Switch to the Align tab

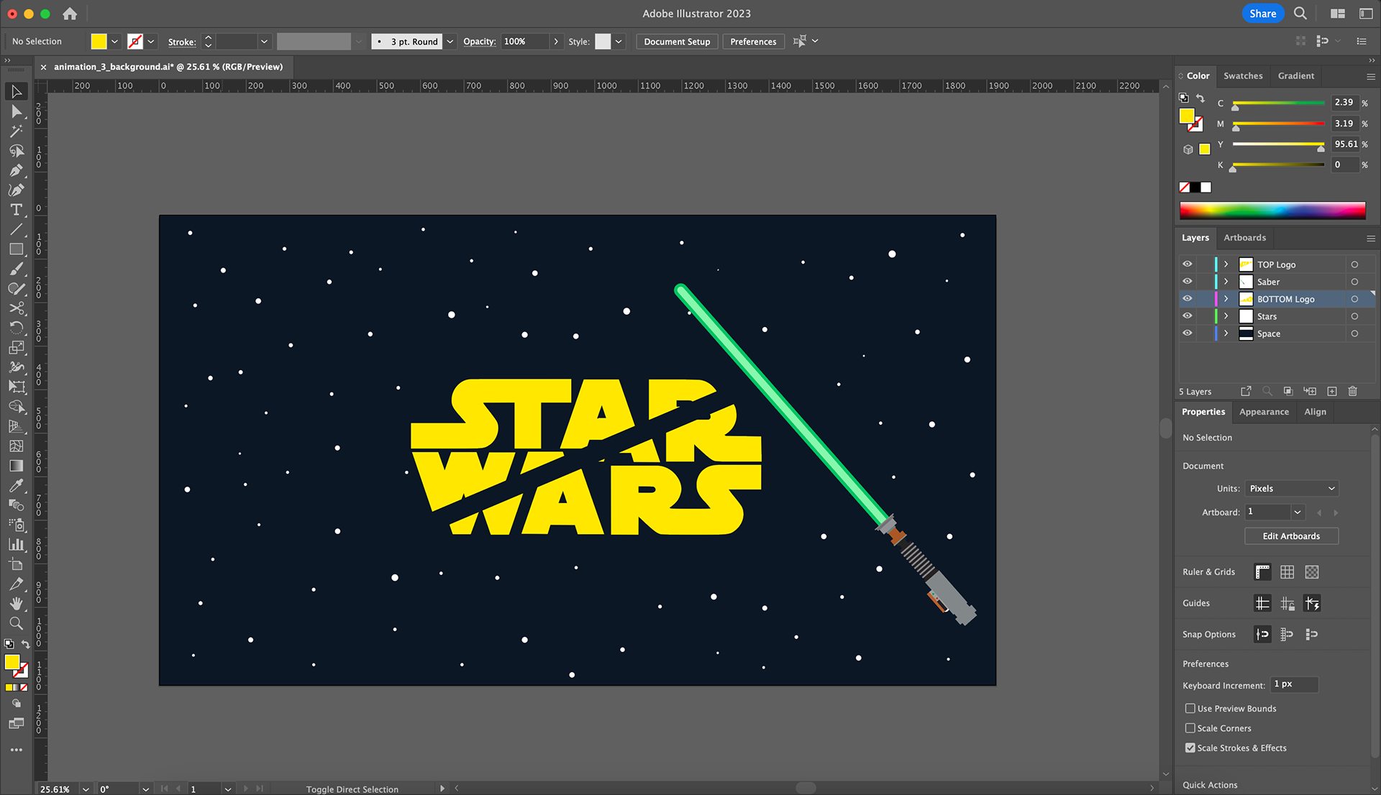pos(1315,412)
